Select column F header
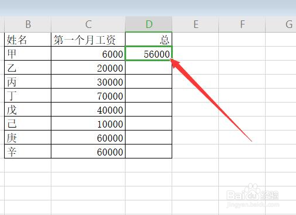Image resolution: width=296 pixels, height=215 pixels. point(242,24)
